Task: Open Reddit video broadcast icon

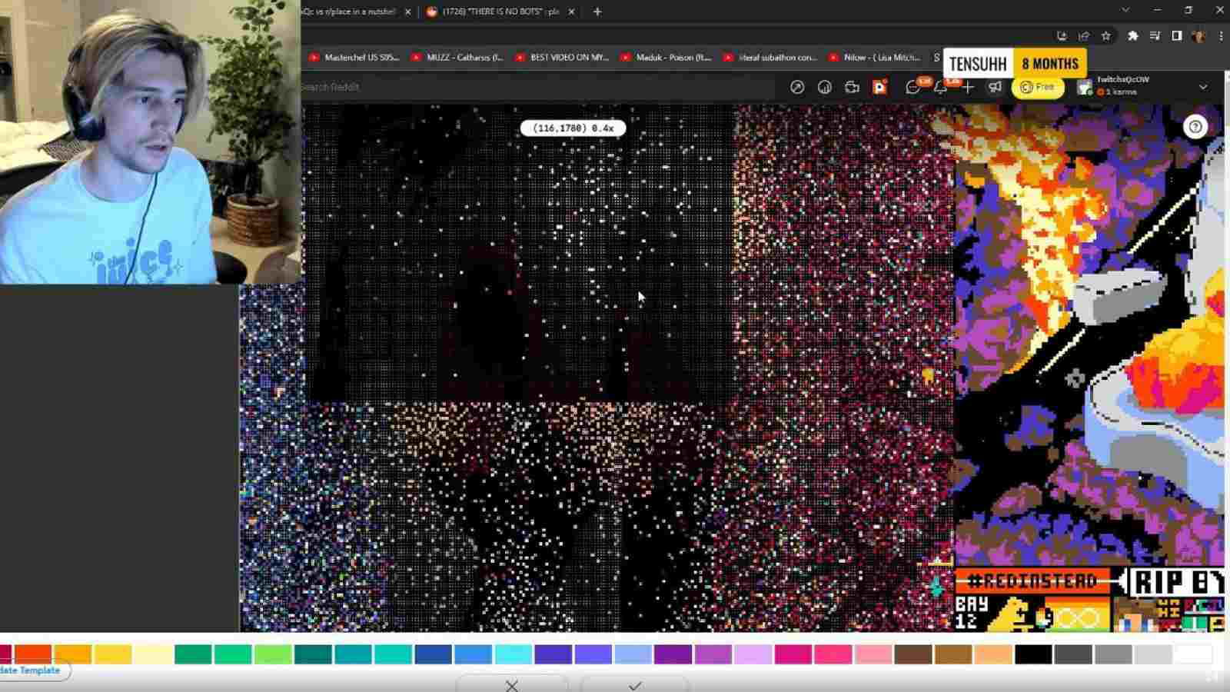Action: (852, 87)
